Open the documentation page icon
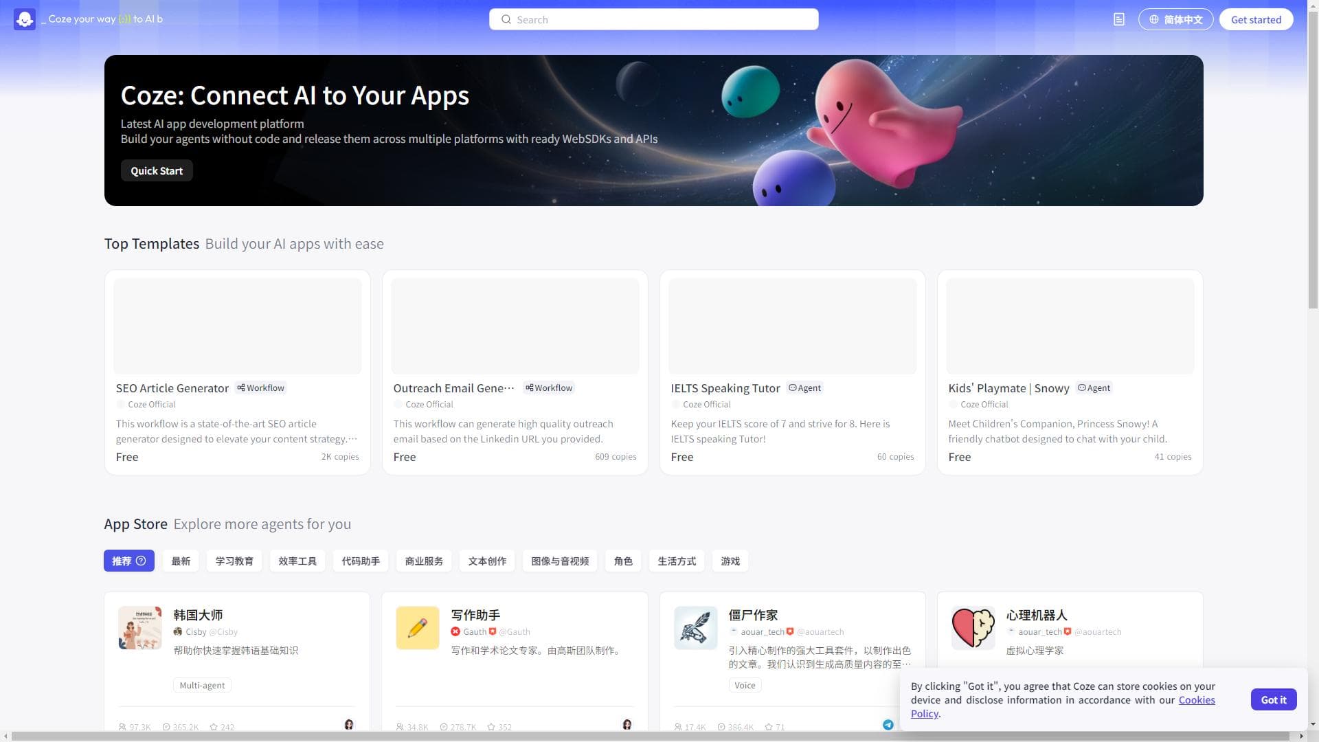The height and width of the screenshot is (742, 1319). [x=1119, y=19]
